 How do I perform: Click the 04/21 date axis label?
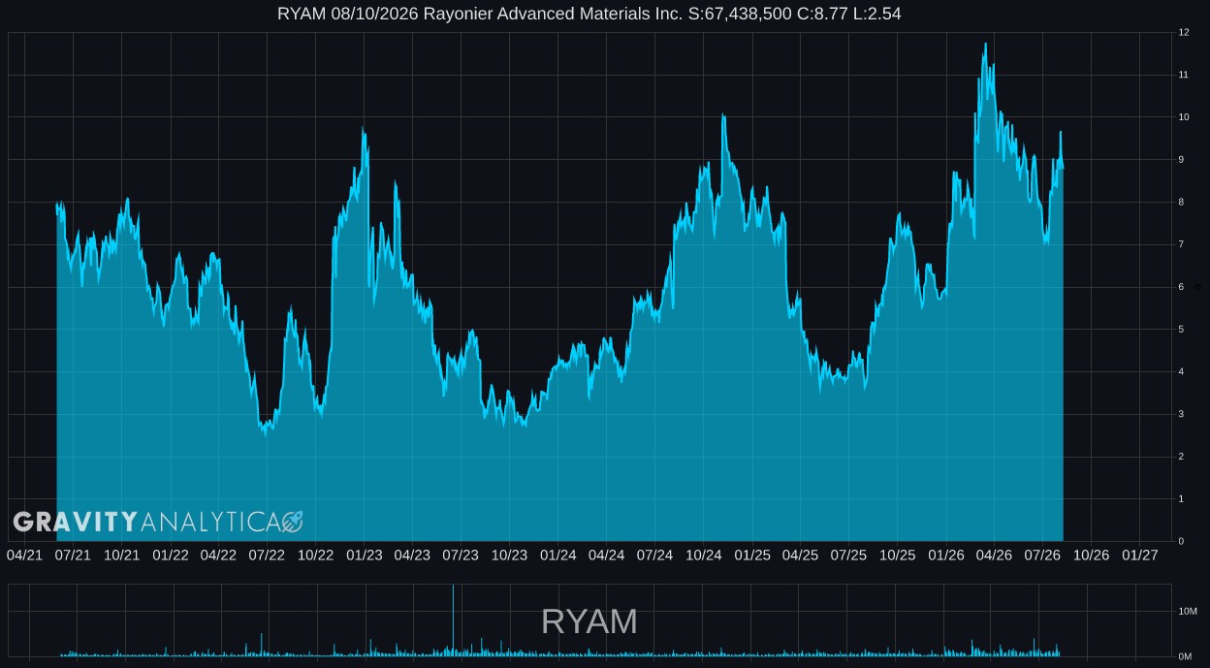24,556
